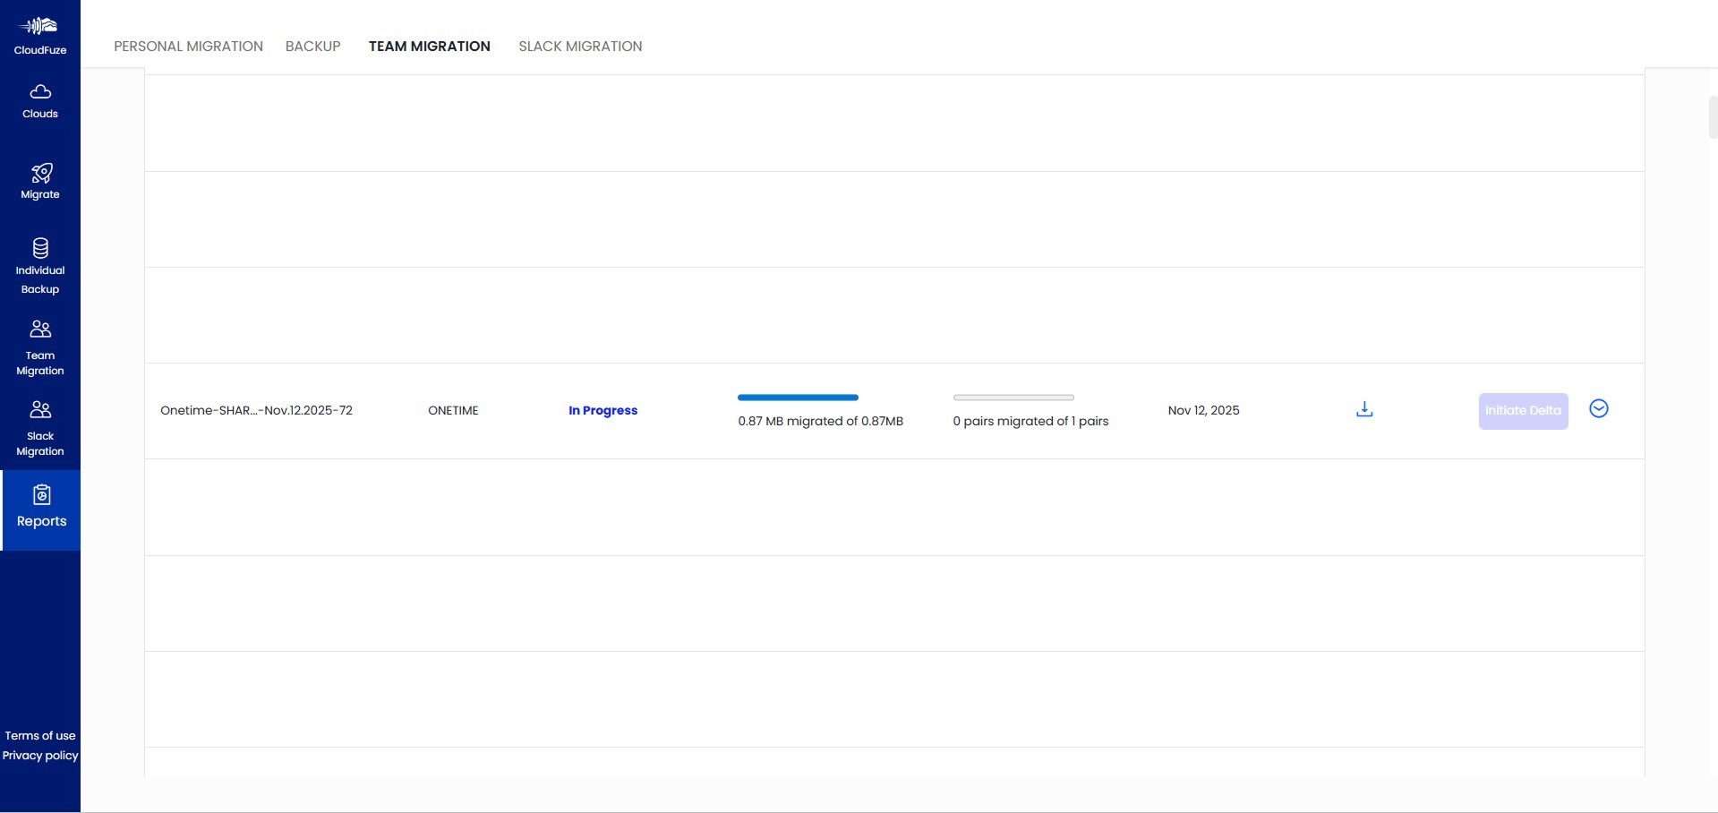Download the Onetime-SHAR migration report
Image resolution: width=1718 pixels, height=813 pixels.
(1363, 408)
